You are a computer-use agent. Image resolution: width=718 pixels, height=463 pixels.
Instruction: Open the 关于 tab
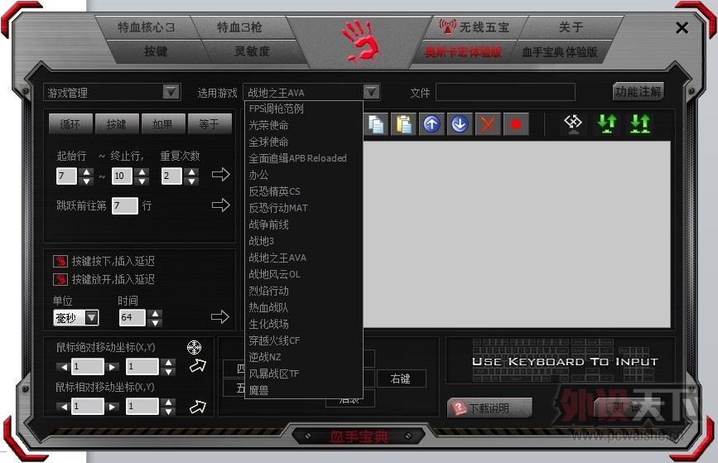571,27
